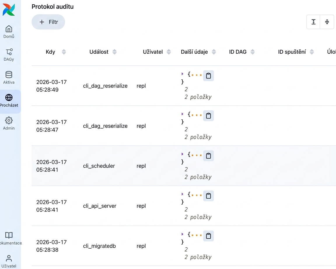Click cli_dag_reserialize in 05:28:49 row
The image size is (336, 269).
pyautogui.click(x=105, y=86)
